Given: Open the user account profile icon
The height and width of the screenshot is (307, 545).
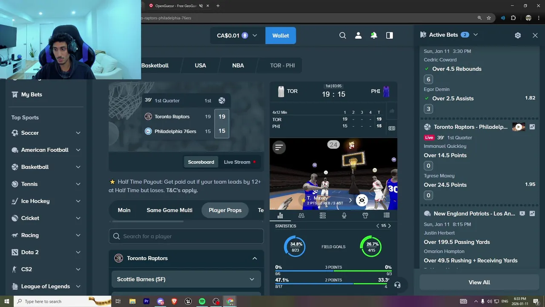Looking at the screenshot, I should tap(358, 35).
